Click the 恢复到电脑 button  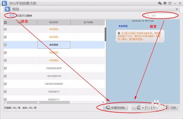(x=115, y=107)
